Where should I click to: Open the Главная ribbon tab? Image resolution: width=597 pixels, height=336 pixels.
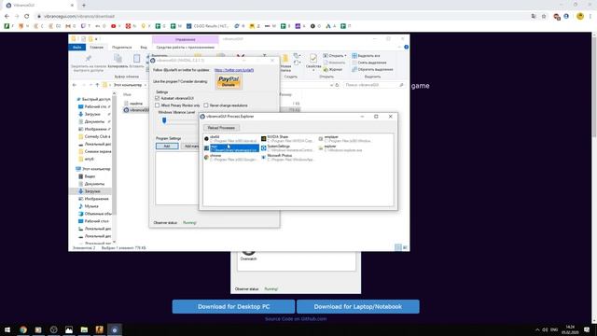point(96,48)
